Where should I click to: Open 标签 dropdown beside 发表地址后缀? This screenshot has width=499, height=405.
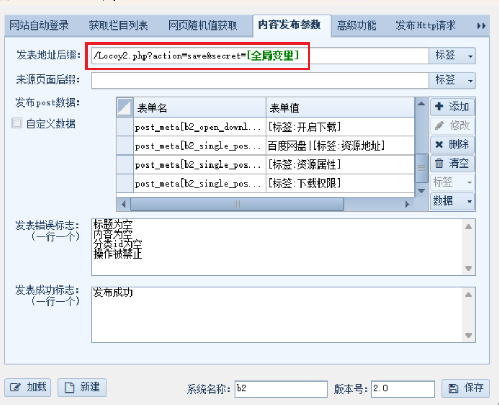[x=452, y=56]
